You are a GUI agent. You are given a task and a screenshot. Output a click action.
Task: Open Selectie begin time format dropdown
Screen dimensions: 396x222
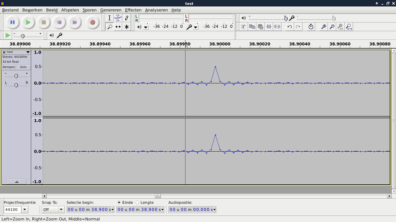click(112, 210)
